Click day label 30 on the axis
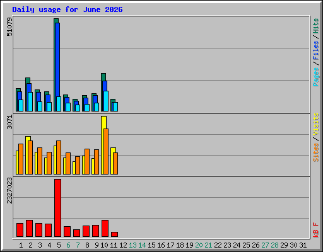This screenshot has height=252, width=323. tap(293, 245)
